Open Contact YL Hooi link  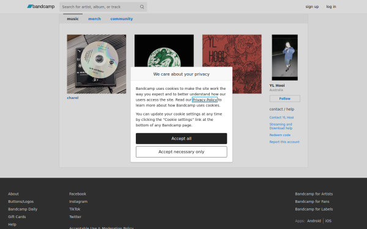(281, 117)
